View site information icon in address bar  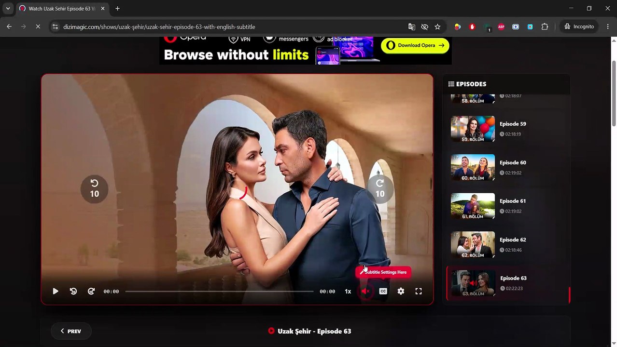pos(55,27)
